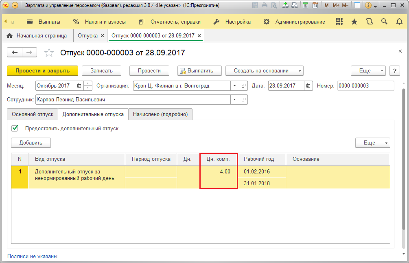Viewport: 409px width, 263px height.
Task: Open the calculator icon in title bar
Action: click(305, 5)
